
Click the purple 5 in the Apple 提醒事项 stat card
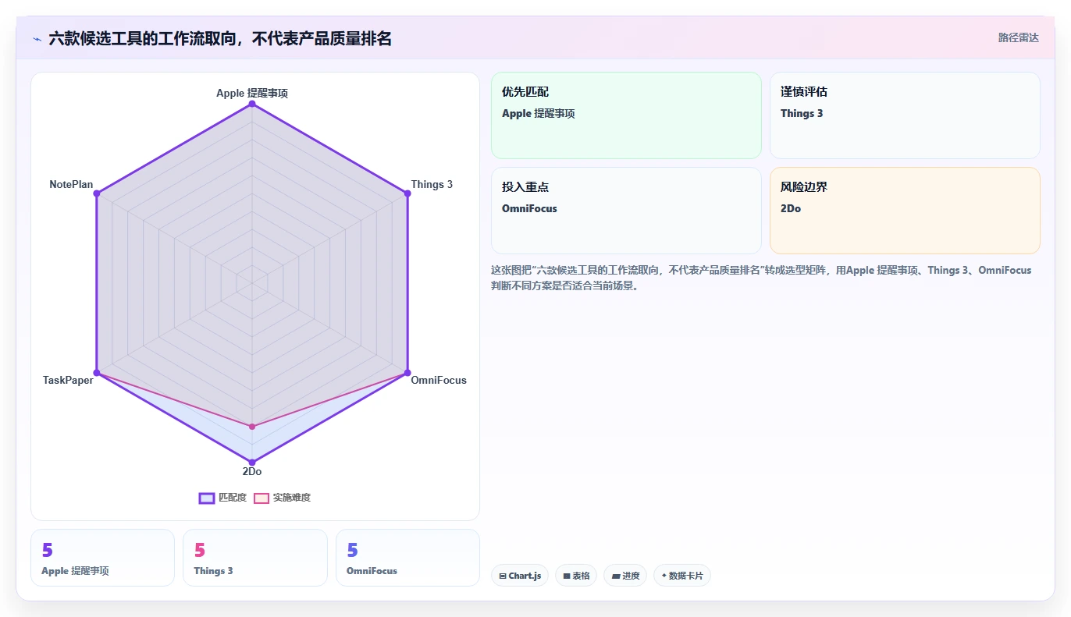point(47,550)
